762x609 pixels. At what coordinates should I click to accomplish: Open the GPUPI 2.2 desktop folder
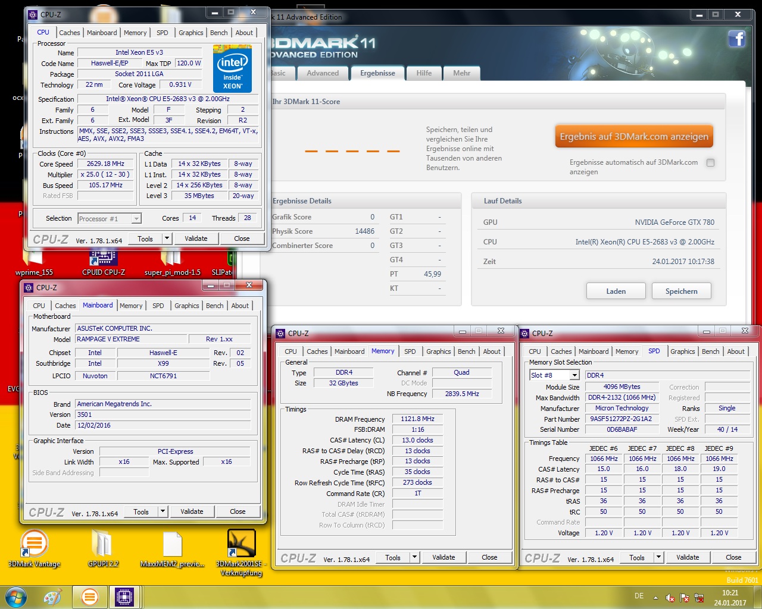[103, 549]
